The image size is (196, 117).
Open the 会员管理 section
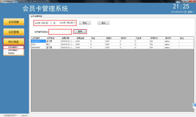14,32
